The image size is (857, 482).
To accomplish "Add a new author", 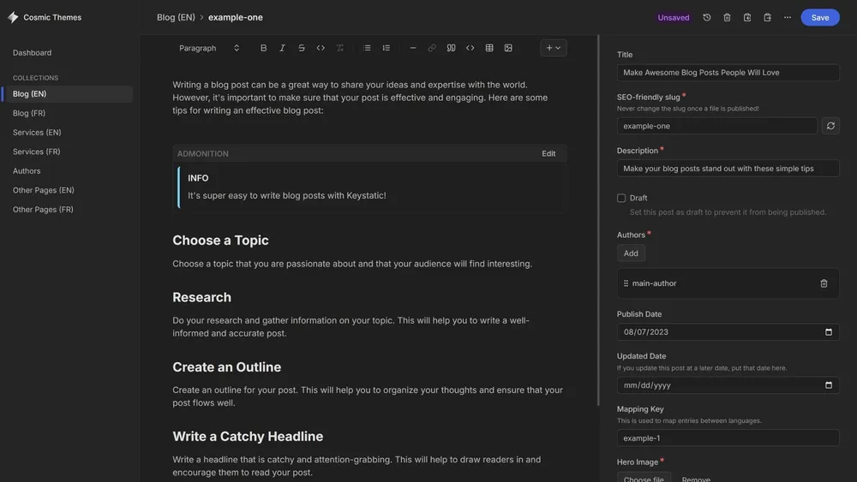I will pyautogui.click(x=631, y=253).
